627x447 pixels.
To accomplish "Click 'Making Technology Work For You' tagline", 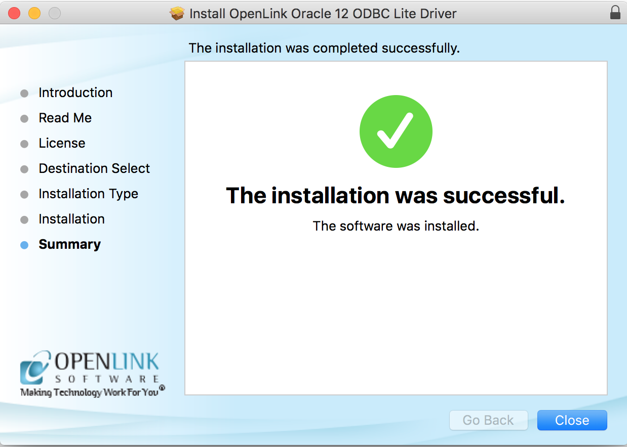I will tap(93, 392).
